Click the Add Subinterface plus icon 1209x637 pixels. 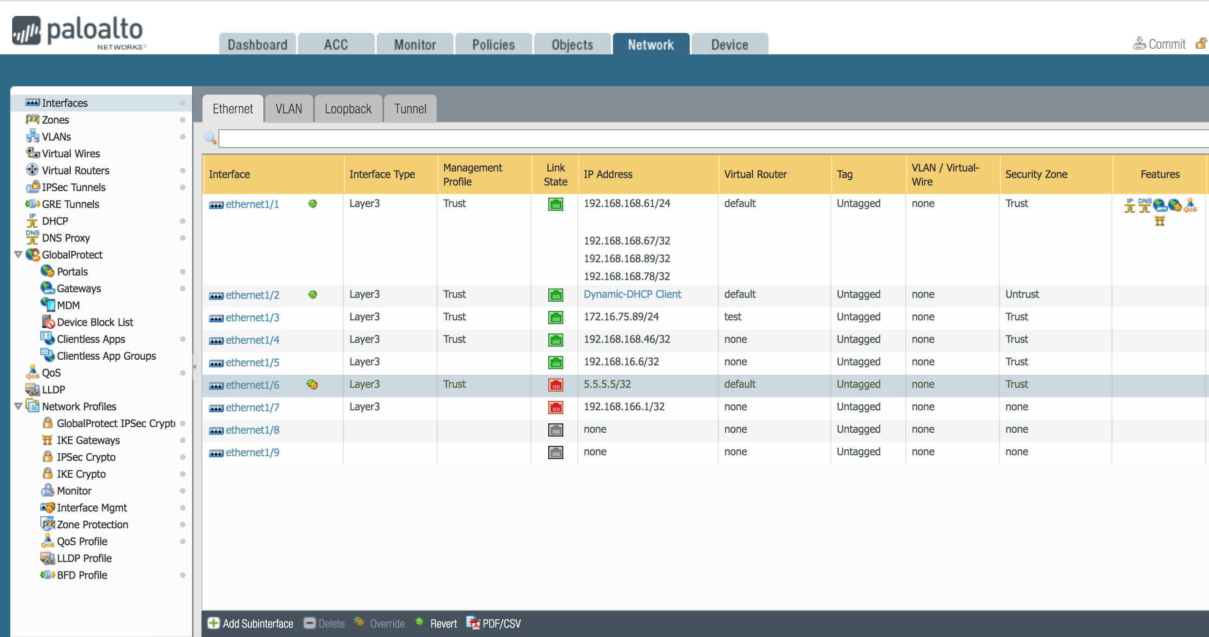[x=214, y=623]
